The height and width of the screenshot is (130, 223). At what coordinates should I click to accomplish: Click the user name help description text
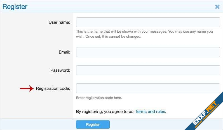(x=144, y=32)
